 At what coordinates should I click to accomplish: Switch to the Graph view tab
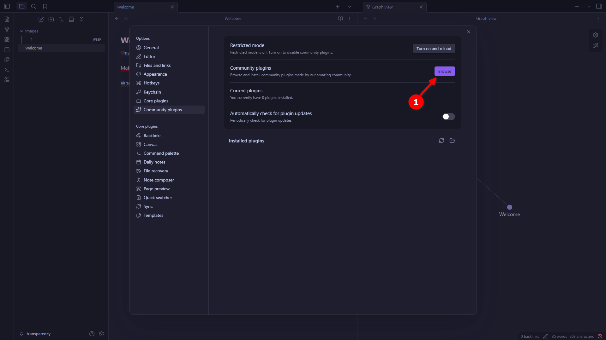pos(382,7)
